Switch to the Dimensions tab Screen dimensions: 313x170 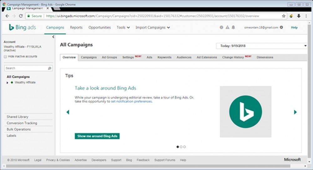(x=265, y=57)
